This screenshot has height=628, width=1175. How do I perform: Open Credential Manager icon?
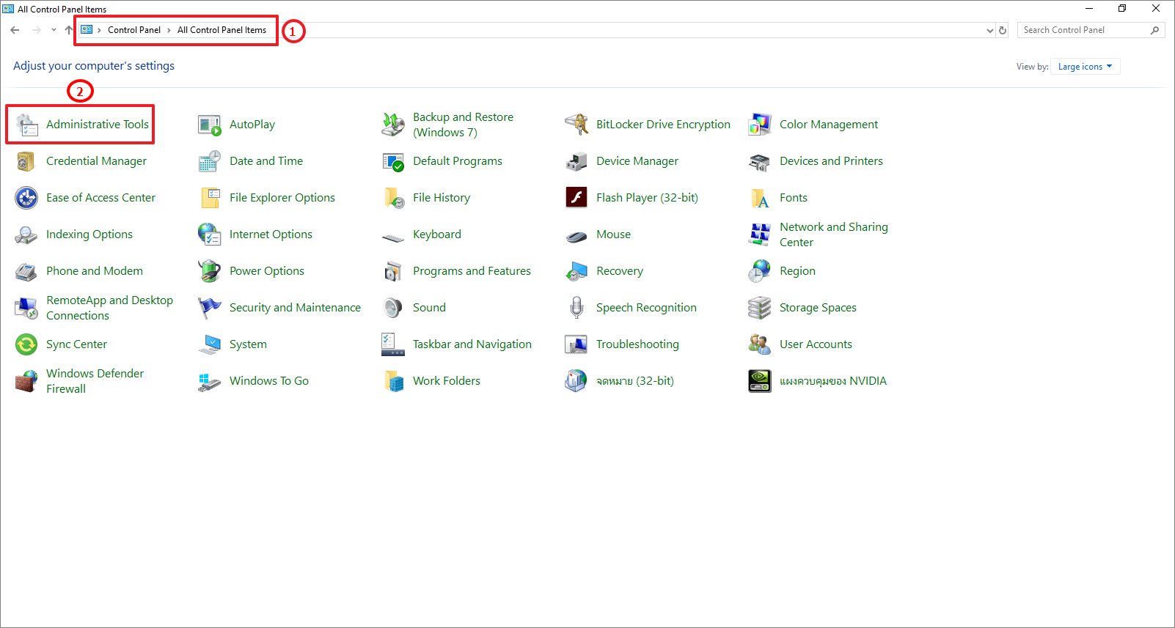click(26, 161)
